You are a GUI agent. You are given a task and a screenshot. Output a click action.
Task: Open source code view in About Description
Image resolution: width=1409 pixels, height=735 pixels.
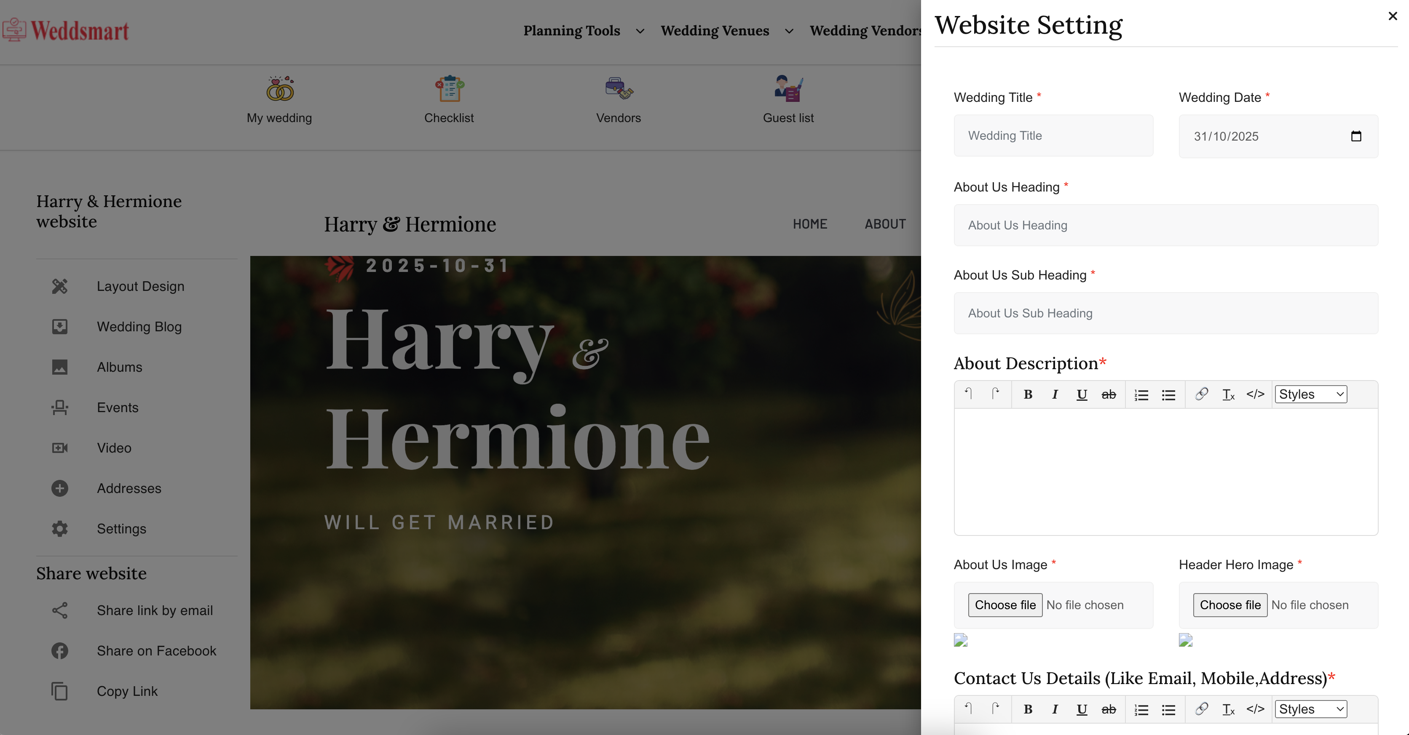(1255, 394)
